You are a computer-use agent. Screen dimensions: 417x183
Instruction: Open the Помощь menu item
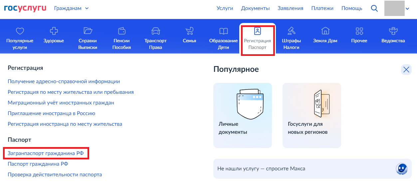[352, 8]
